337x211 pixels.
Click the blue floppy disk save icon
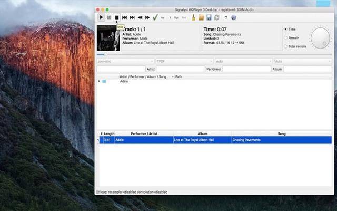pos(209,17)
